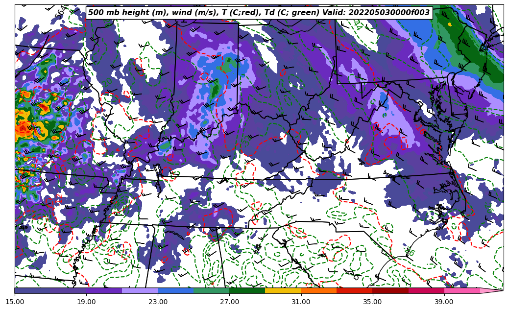Click the bright red segment of colorbar
Screen dimensions: 508x310
[354, 291]
